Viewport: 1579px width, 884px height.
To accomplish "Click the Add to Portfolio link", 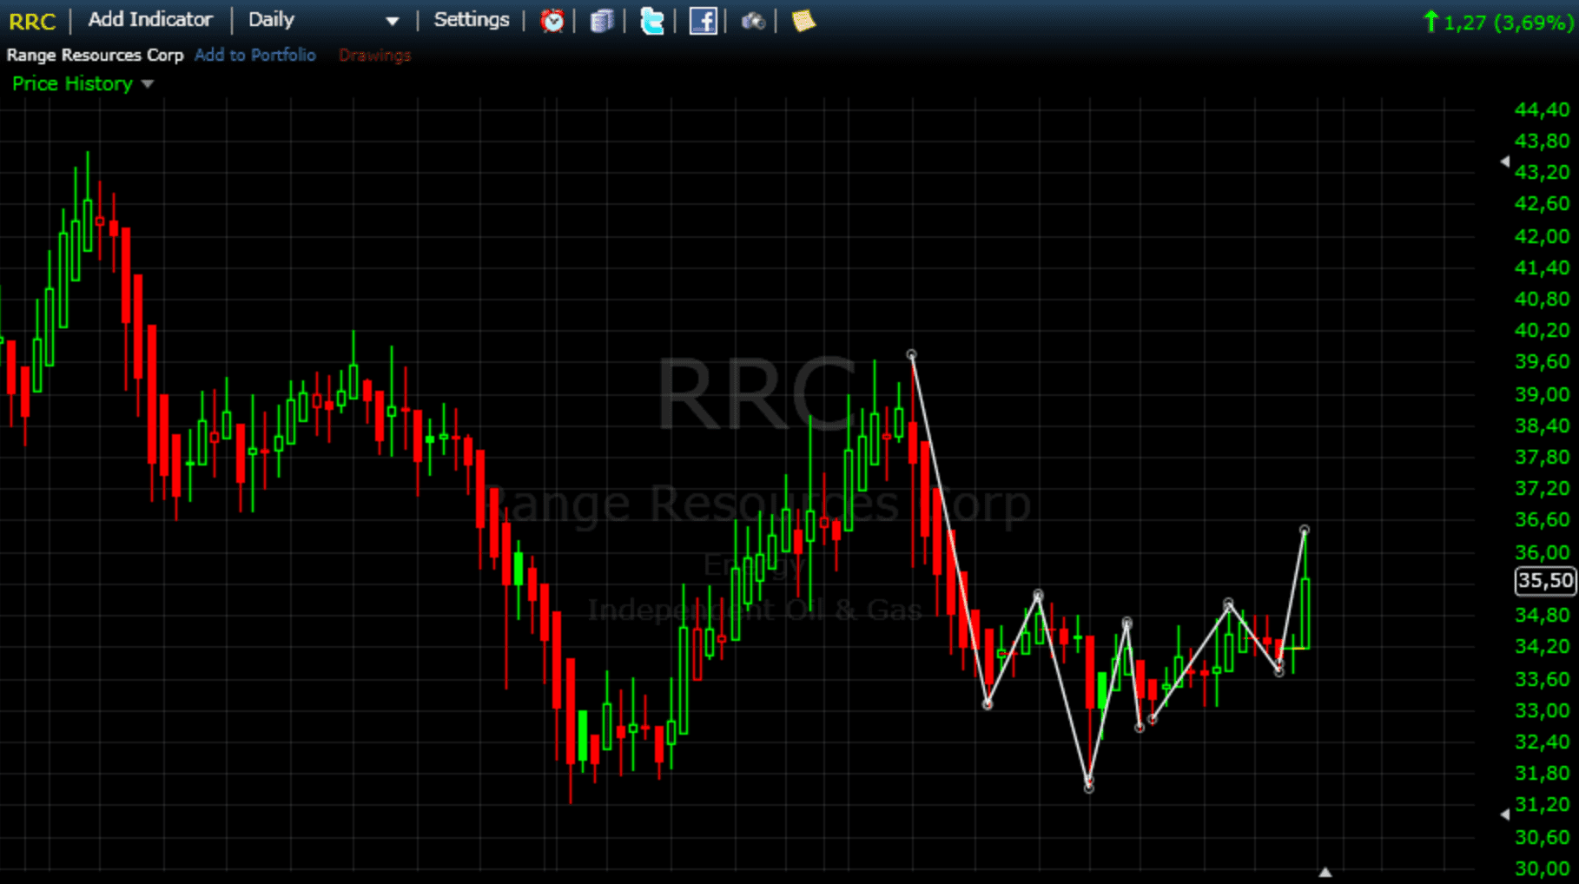I will tap(255, 55).
